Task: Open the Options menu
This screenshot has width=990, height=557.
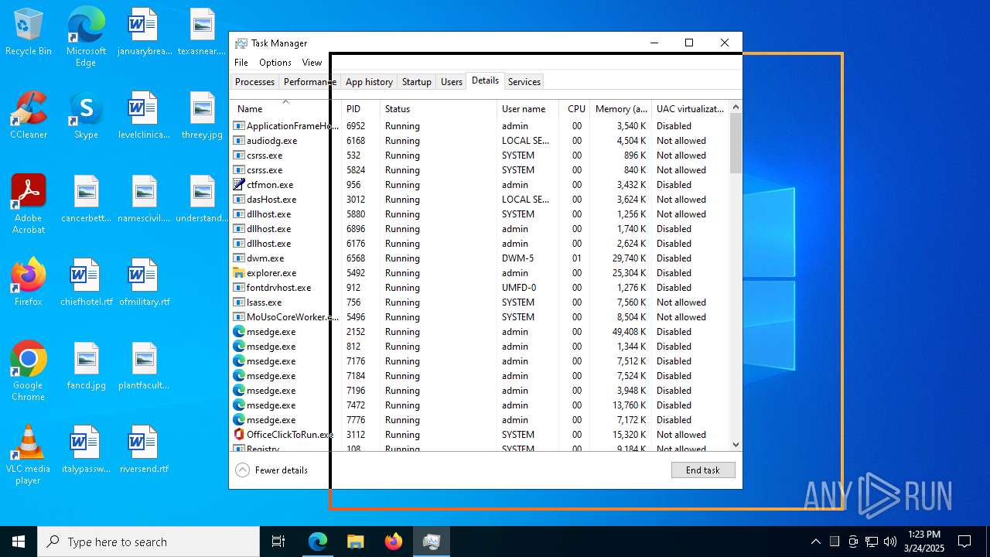Action: (x=275, y=63)
